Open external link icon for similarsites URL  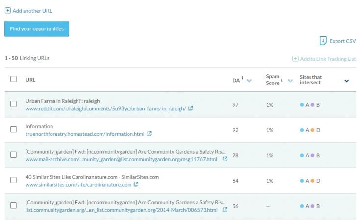click(136, 184)
